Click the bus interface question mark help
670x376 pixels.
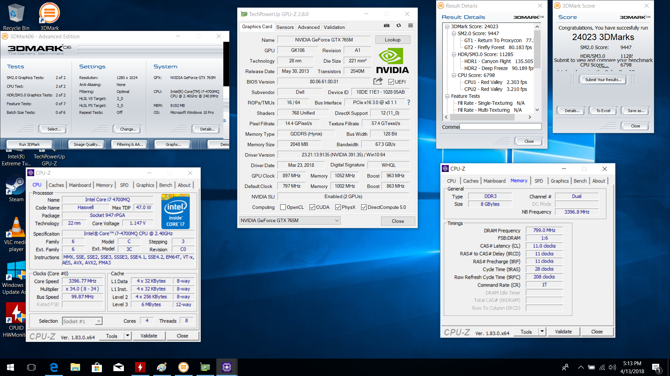coord(409,102)
